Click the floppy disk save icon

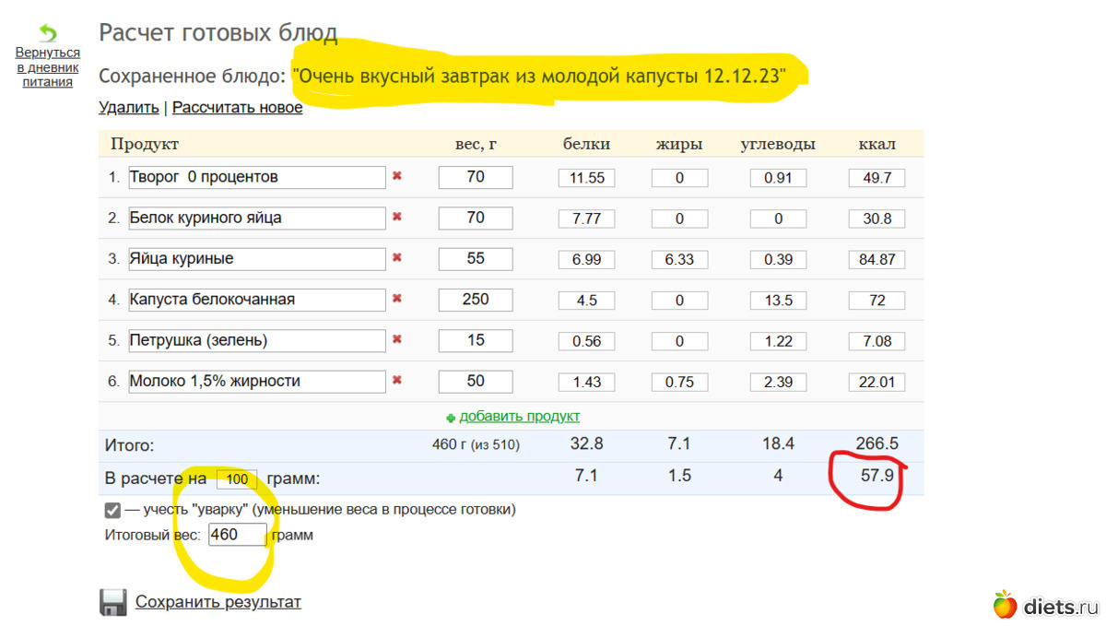click(x=113, y=602)
